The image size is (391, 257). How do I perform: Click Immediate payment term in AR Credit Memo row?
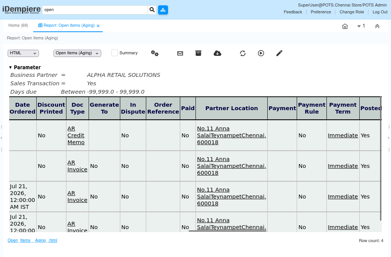(343, 135)
